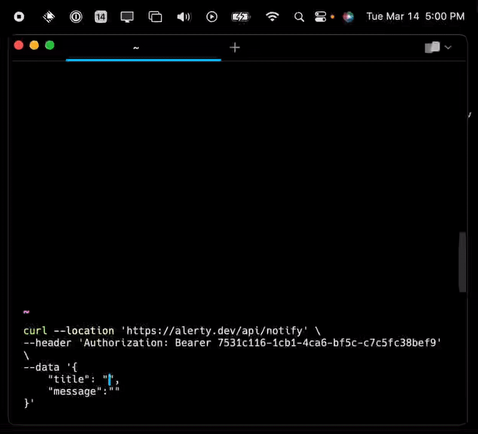The image size is (478, 434).
Task: Click the --header flag text
Action: click(48, 343)
